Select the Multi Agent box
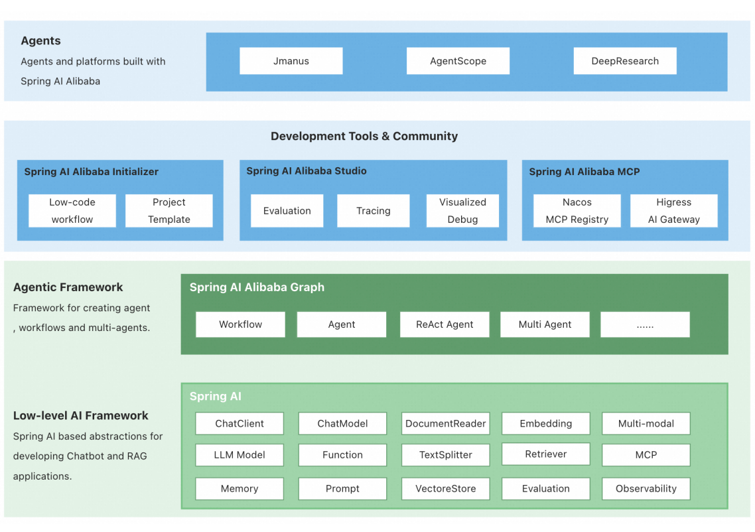 [x=545, y=324]
